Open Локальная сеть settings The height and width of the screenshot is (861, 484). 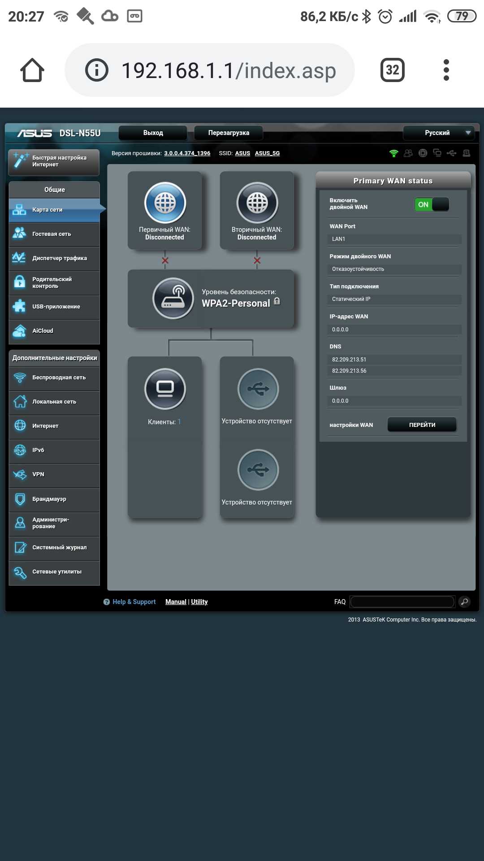click(x=54, y=402)
